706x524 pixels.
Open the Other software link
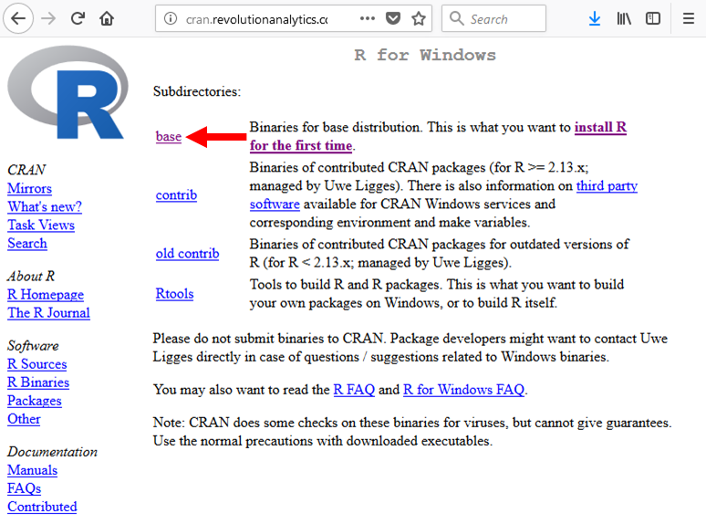point(24,419)
